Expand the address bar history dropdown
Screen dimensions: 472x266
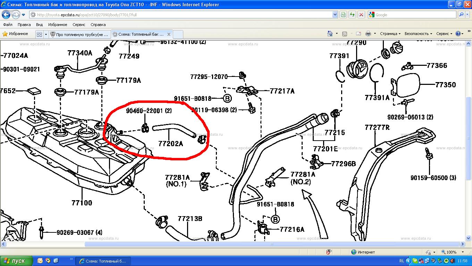point(335,15)
